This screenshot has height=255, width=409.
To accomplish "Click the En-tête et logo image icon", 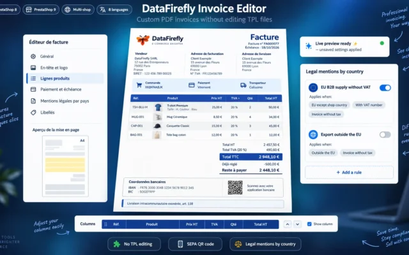I will 33,68.
